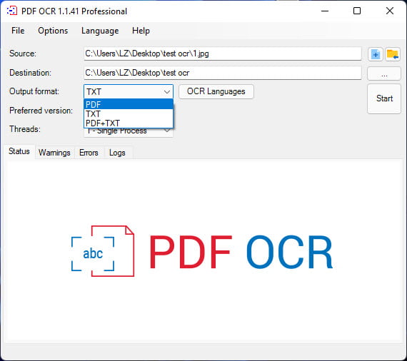Switch to the Status tab
The height and width of the screenshot is (361, 407).
point(19,151)
